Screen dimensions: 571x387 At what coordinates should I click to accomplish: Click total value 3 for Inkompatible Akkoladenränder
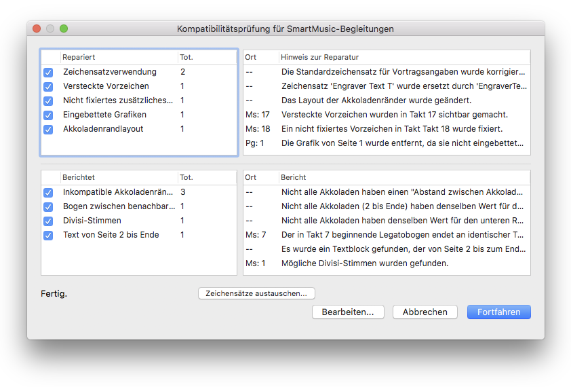[x=183, y=192]
